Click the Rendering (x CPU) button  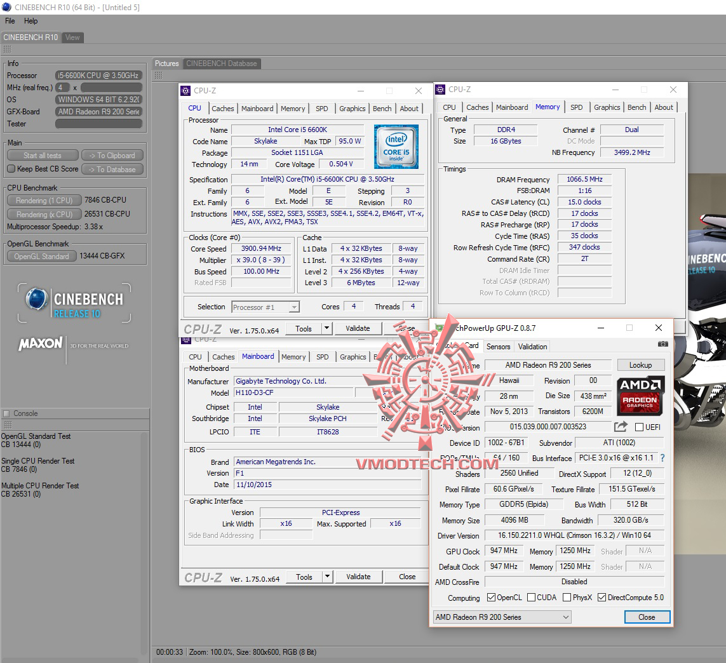click(x=44, y=215)
